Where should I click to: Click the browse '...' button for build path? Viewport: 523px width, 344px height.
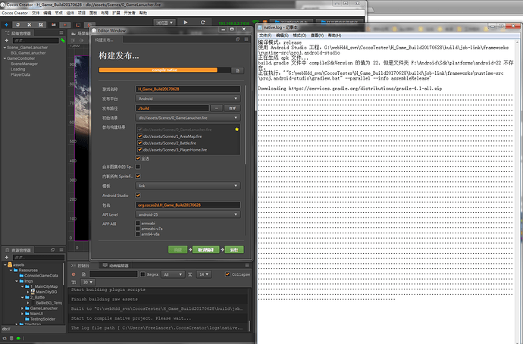[217, 108]
